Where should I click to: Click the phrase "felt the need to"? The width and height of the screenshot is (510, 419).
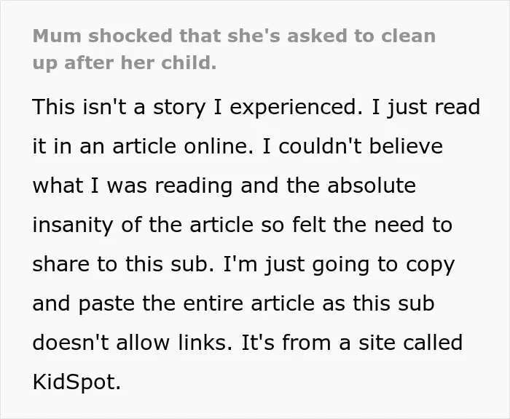coord(372,225)
